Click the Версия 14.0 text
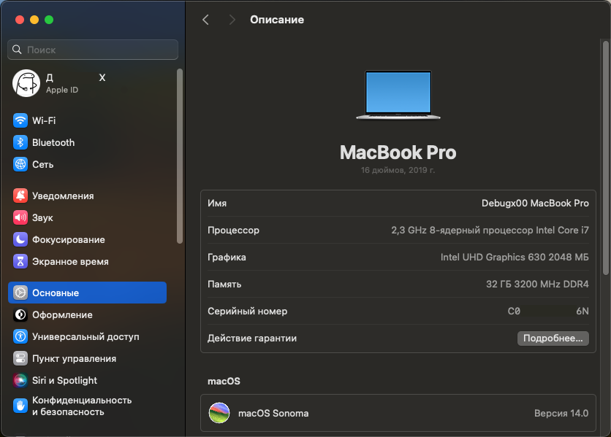The height and width of the screenshot is (437, 611). coord(561,413)
